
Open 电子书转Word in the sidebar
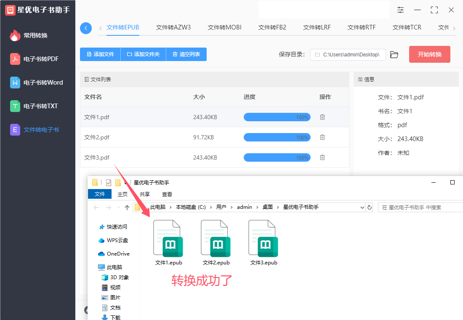coord(37,83)
